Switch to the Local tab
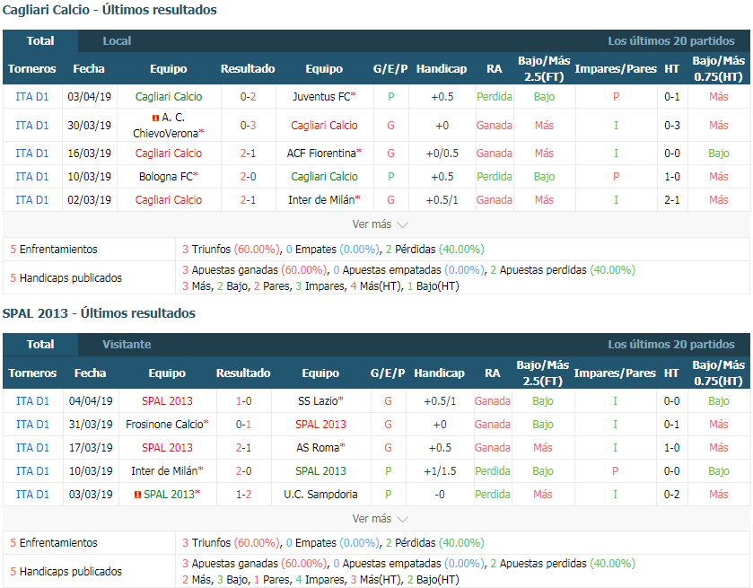Viewport: 753px width, 588px height. tap(117, 40)
